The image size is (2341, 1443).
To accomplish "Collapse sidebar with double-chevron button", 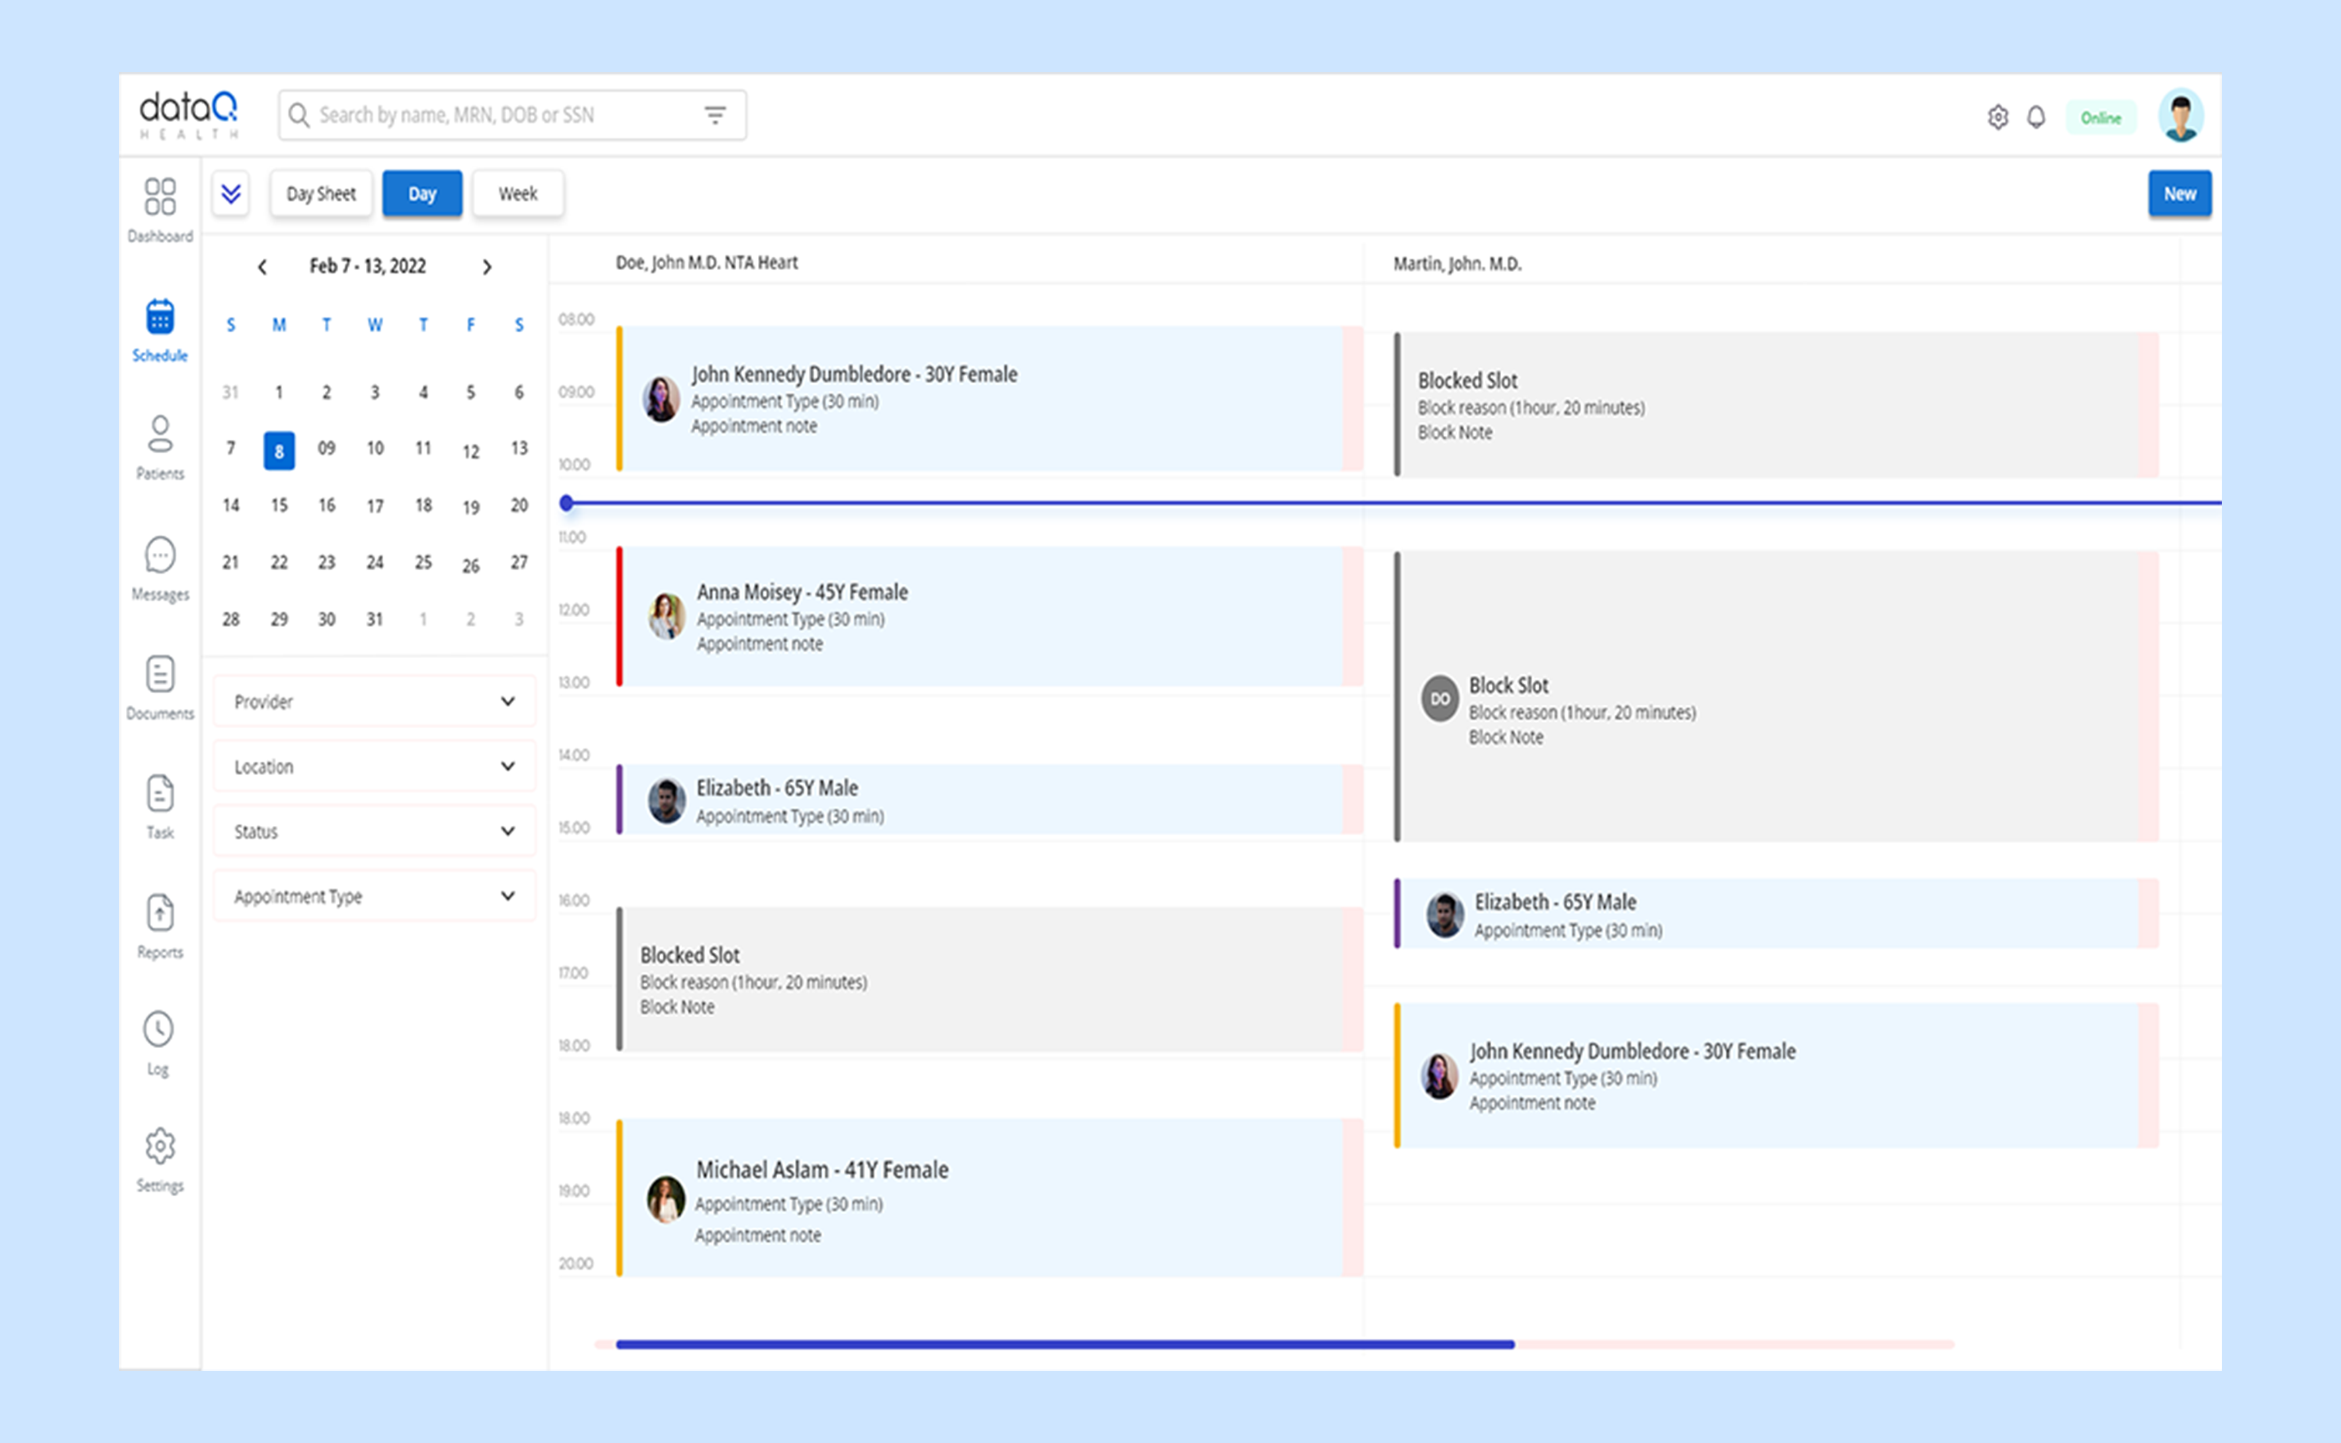I will click(x=231, y=195).
